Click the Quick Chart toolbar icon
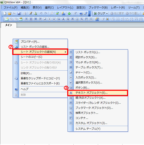Screen dimensions: 144x145 pyautogui.click(x=64, y=14)
